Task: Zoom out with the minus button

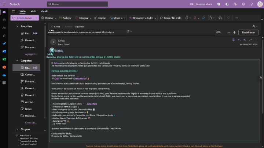Action: [x=229, y=33]
